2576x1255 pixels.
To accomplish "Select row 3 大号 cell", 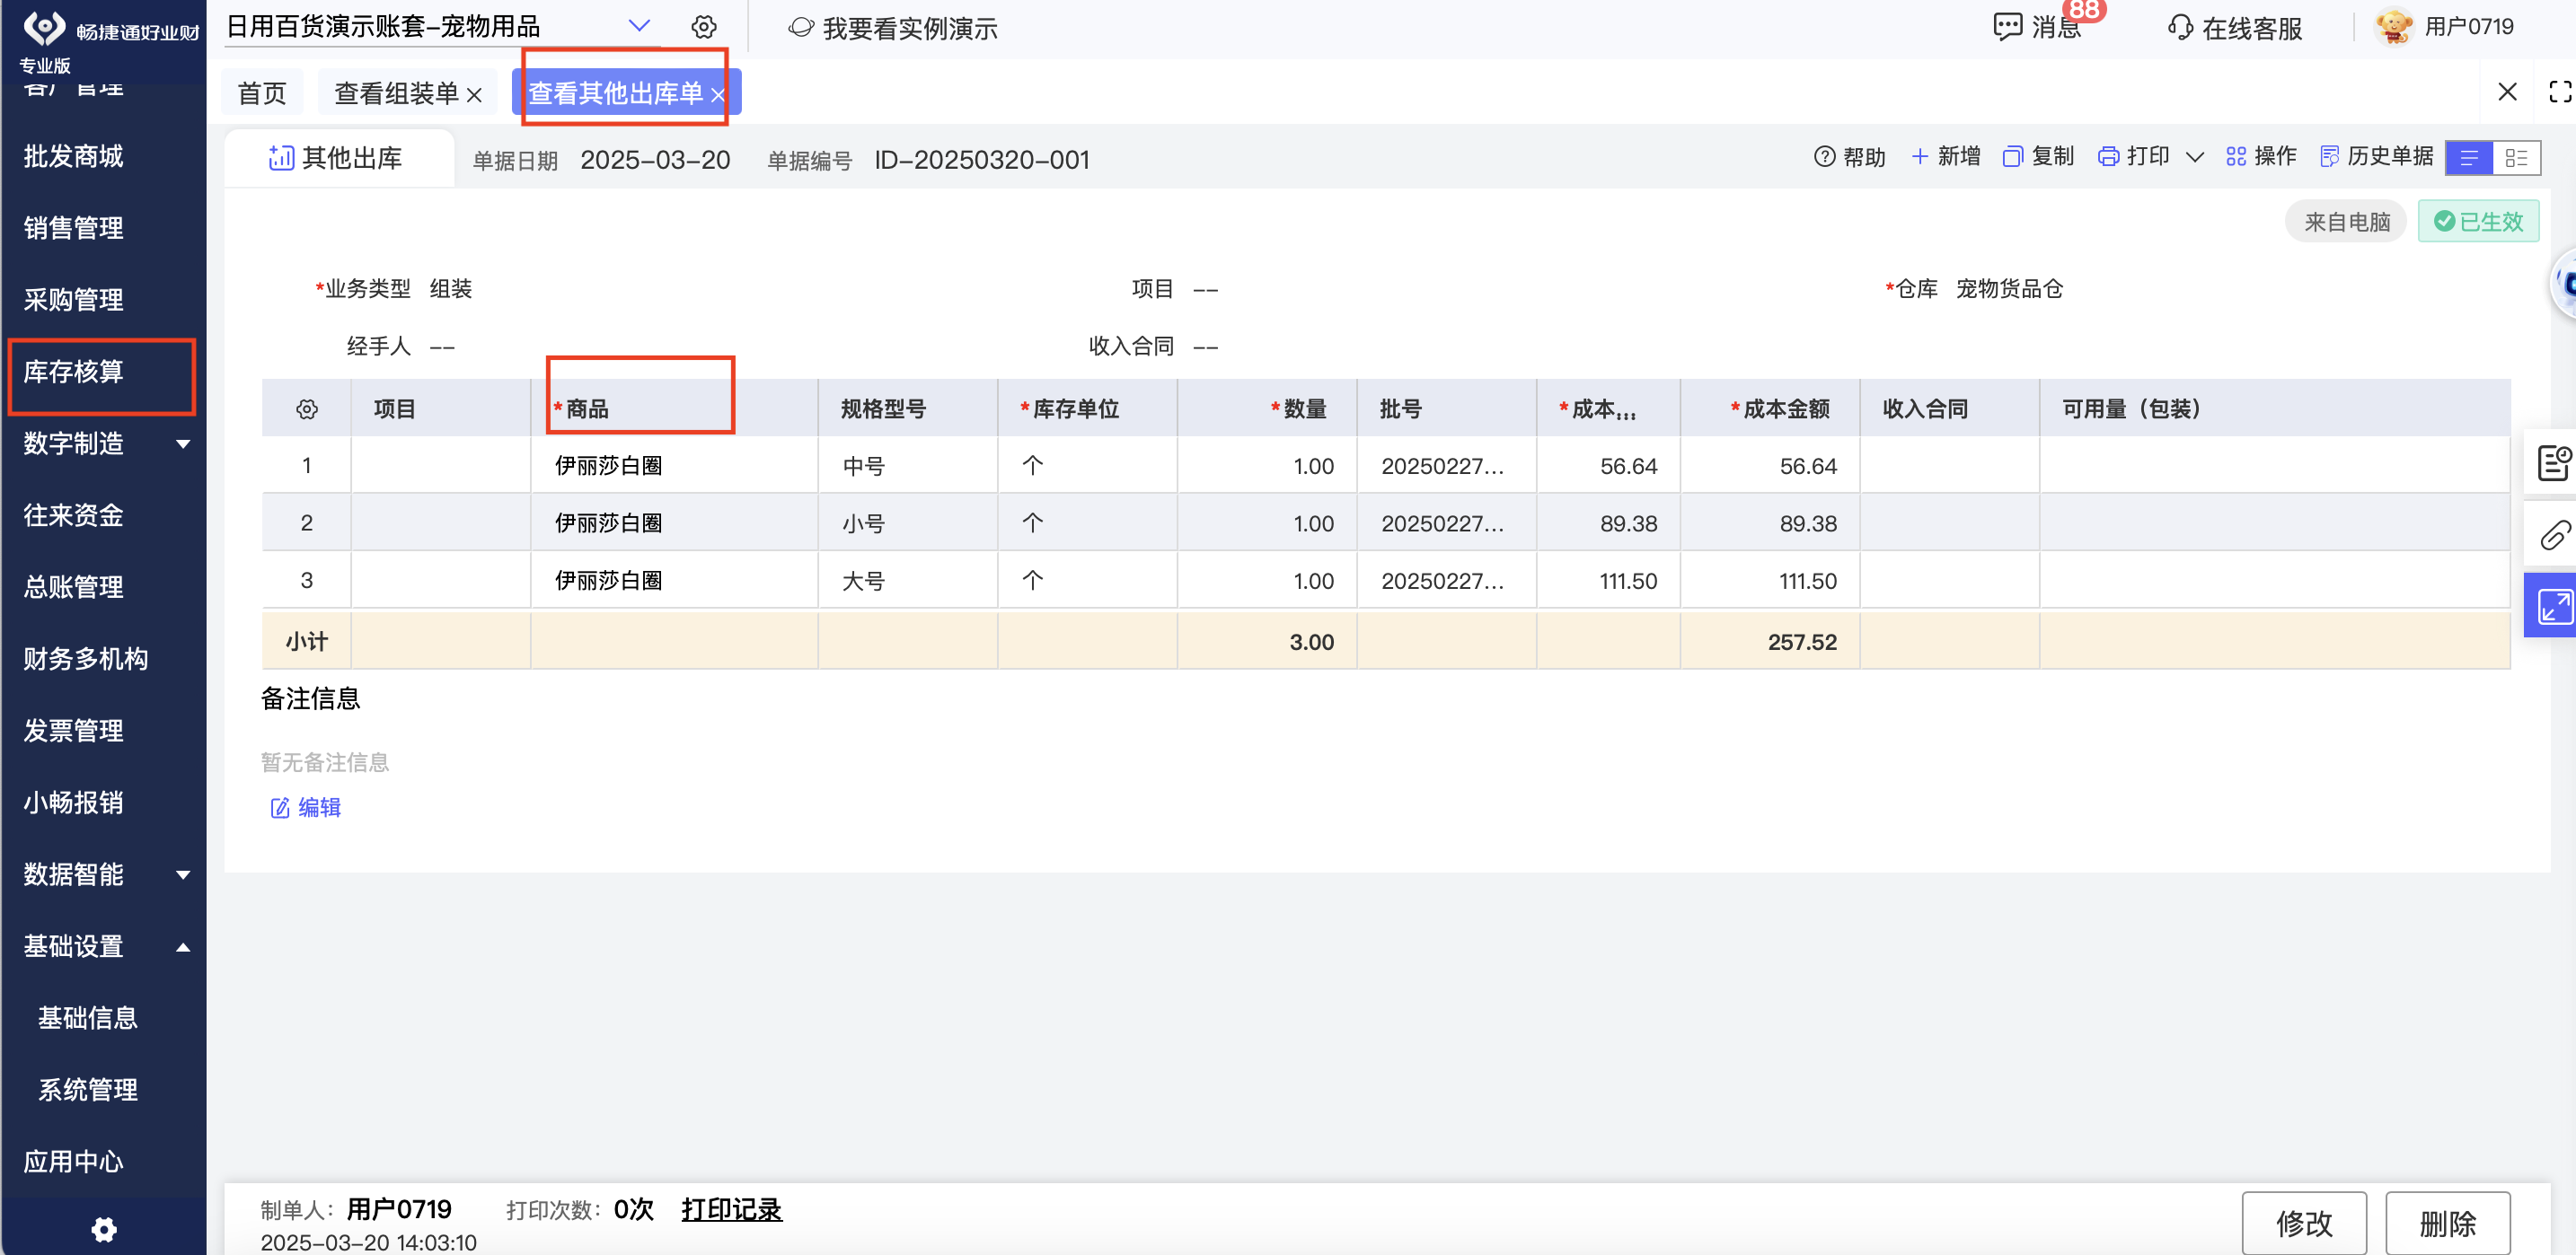I will coord(908,581).
